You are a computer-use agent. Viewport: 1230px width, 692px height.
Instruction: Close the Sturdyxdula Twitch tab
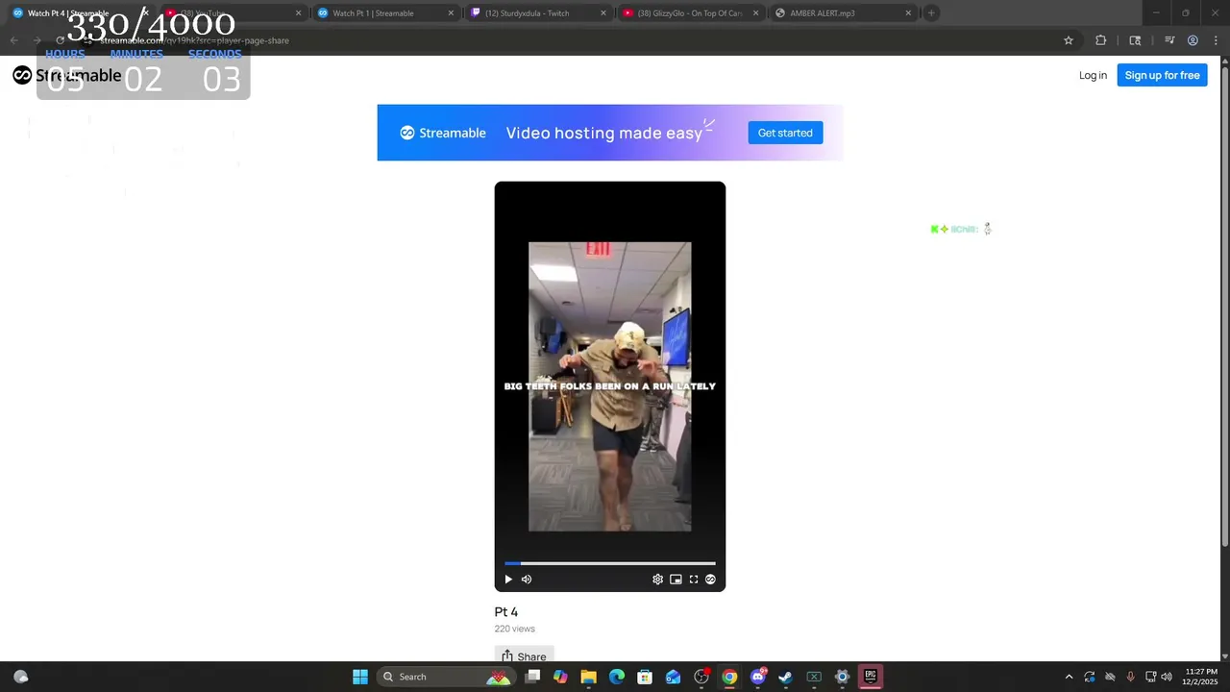point(603,13)
